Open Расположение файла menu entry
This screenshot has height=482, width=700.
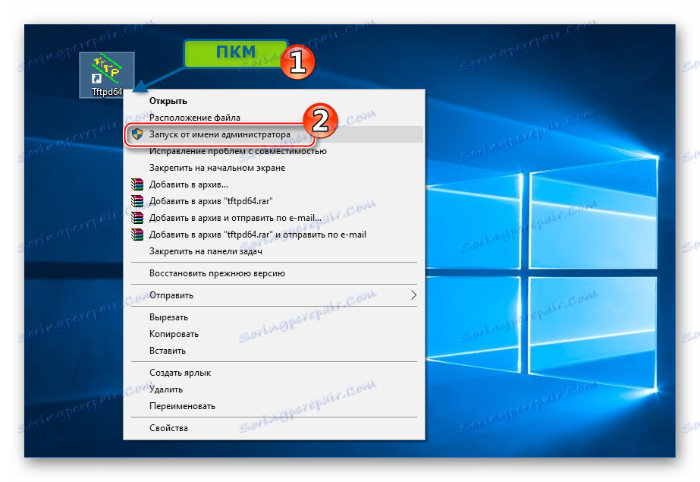[x=274, y=118]
